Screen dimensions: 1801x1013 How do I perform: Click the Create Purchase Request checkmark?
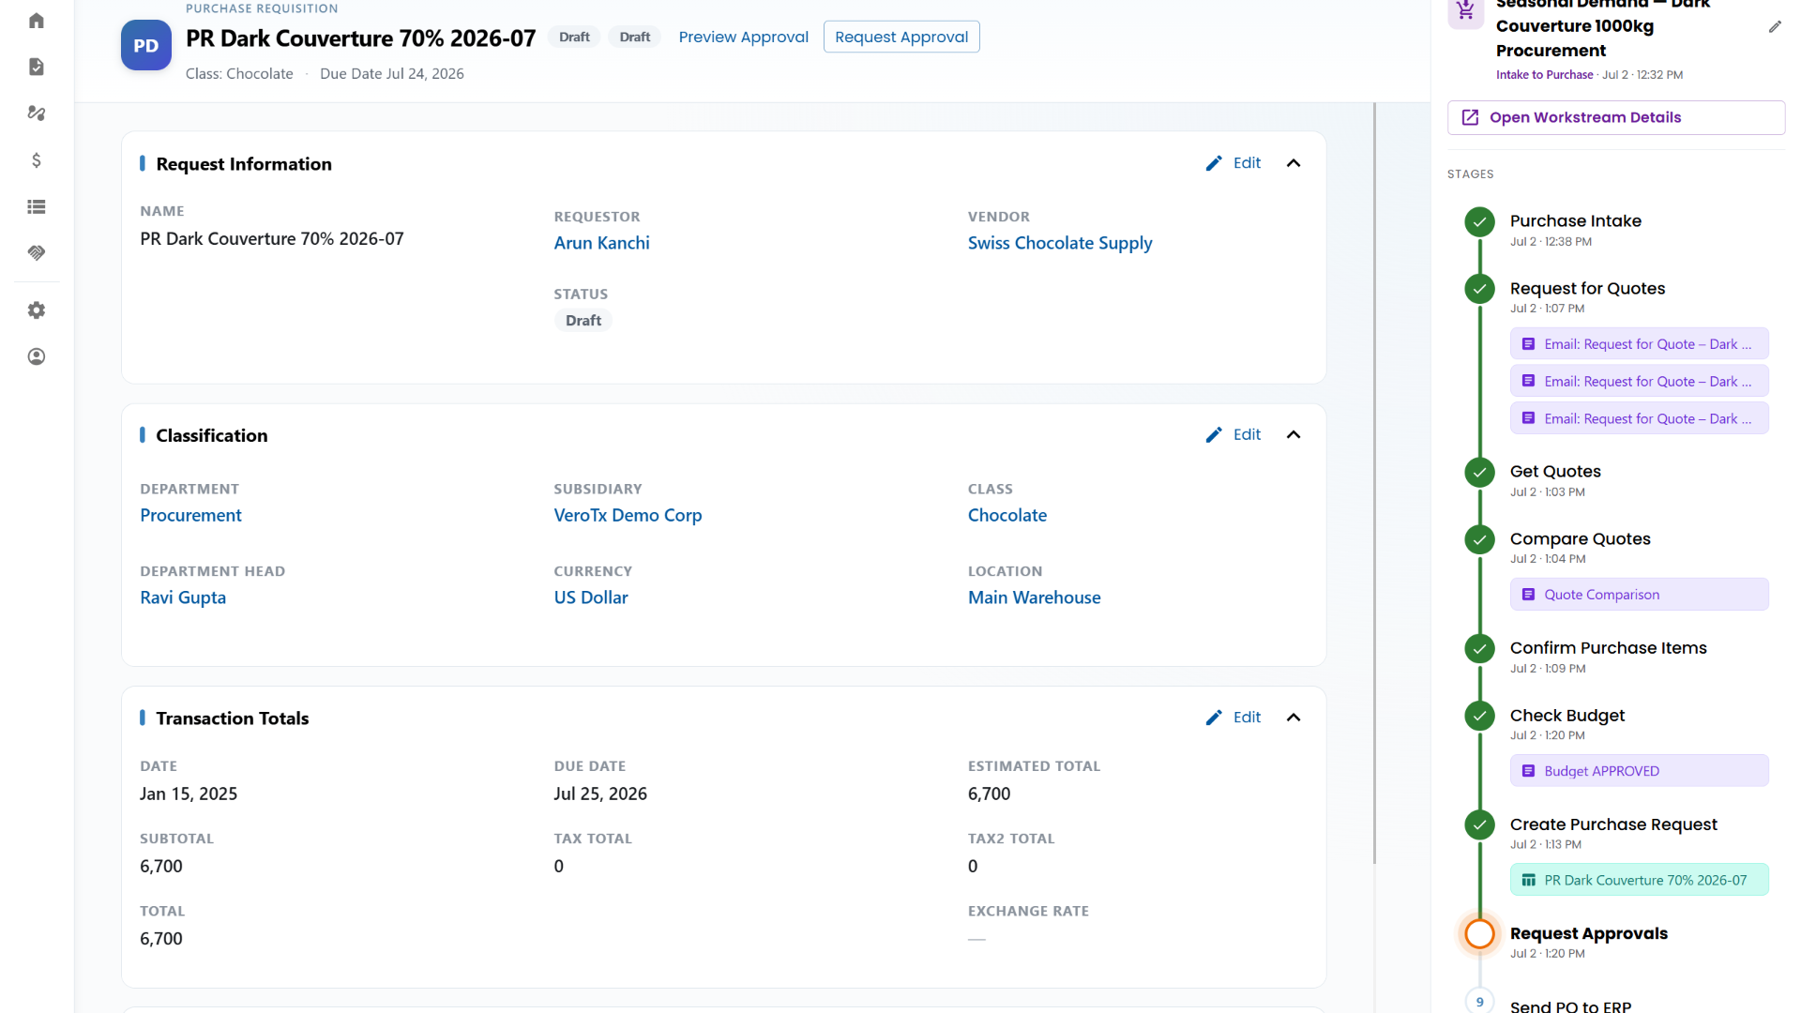click(x=1480, y=825)
